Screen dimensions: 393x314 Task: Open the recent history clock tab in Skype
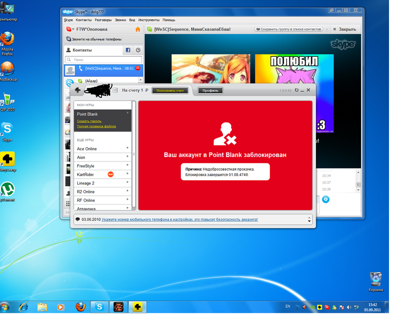click(x=138, y=50)
